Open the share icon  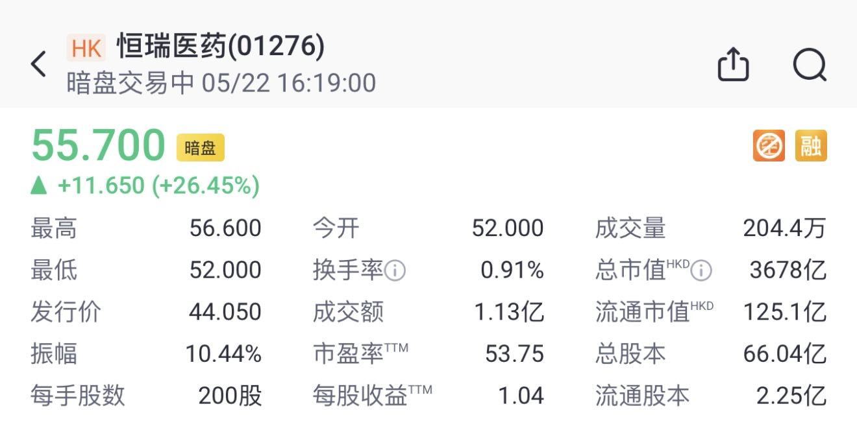[x=734, y=64]
